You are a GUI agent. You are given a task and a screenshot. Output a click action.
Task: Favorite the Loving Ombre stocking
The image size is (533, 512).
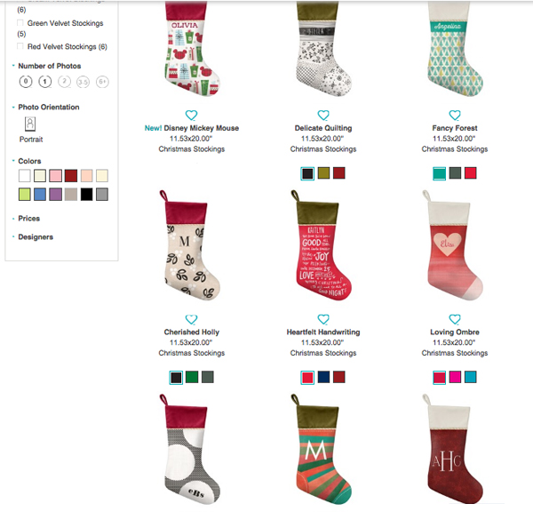[455, 319]
